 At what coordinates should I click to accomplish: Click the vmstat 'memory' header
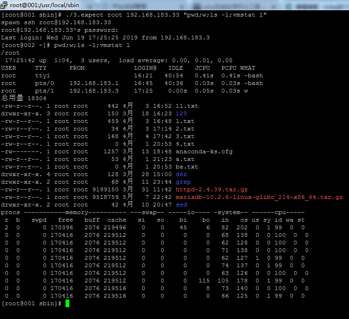75,213
